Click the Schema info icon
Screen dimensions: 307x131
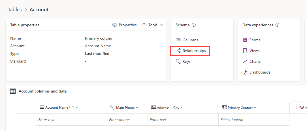point(194,25)
